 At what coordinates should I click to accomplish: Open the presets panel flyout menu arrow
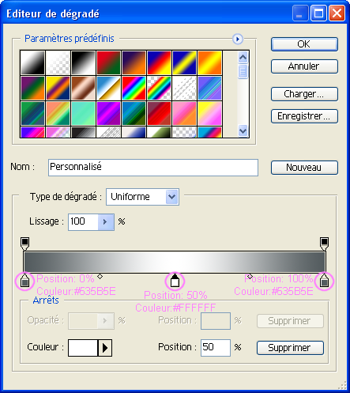point(238,39)
